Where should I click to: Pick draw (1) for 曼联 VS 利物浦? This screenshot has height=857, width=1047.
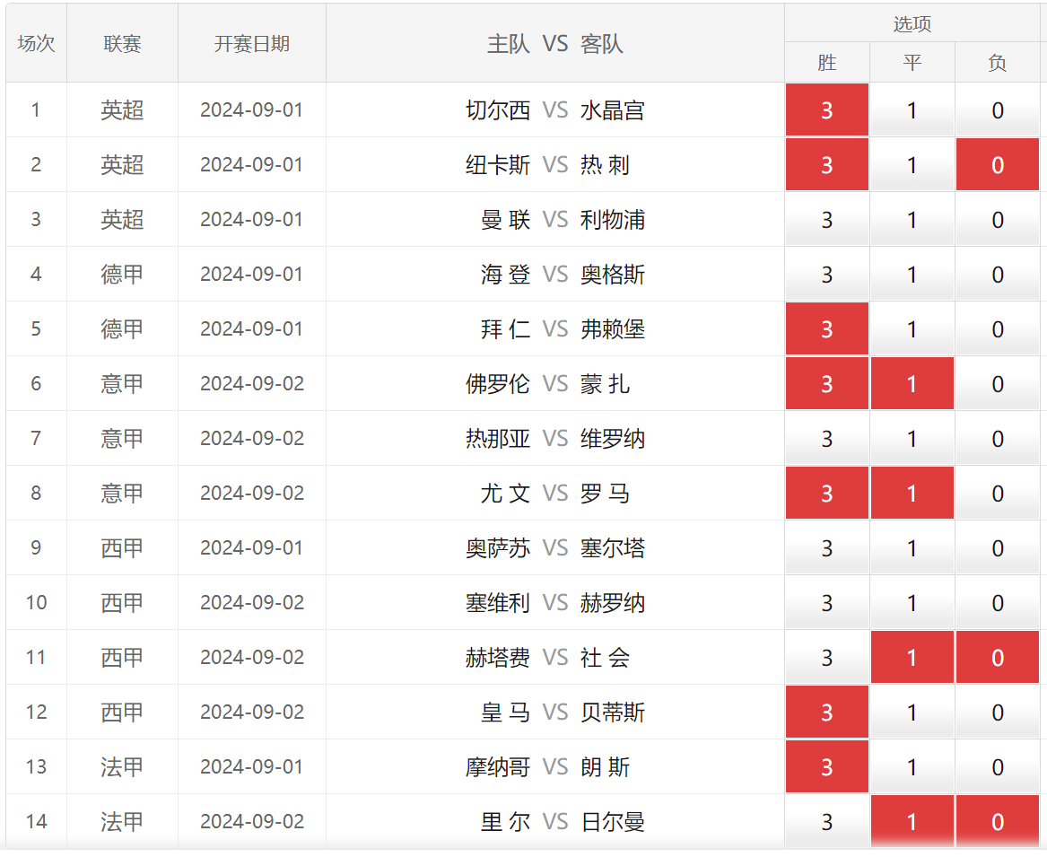pos(912,219)
